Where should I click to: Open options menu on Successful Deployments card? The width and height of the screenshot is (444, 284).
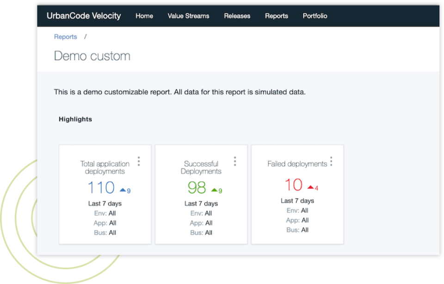tap(234, 161)
